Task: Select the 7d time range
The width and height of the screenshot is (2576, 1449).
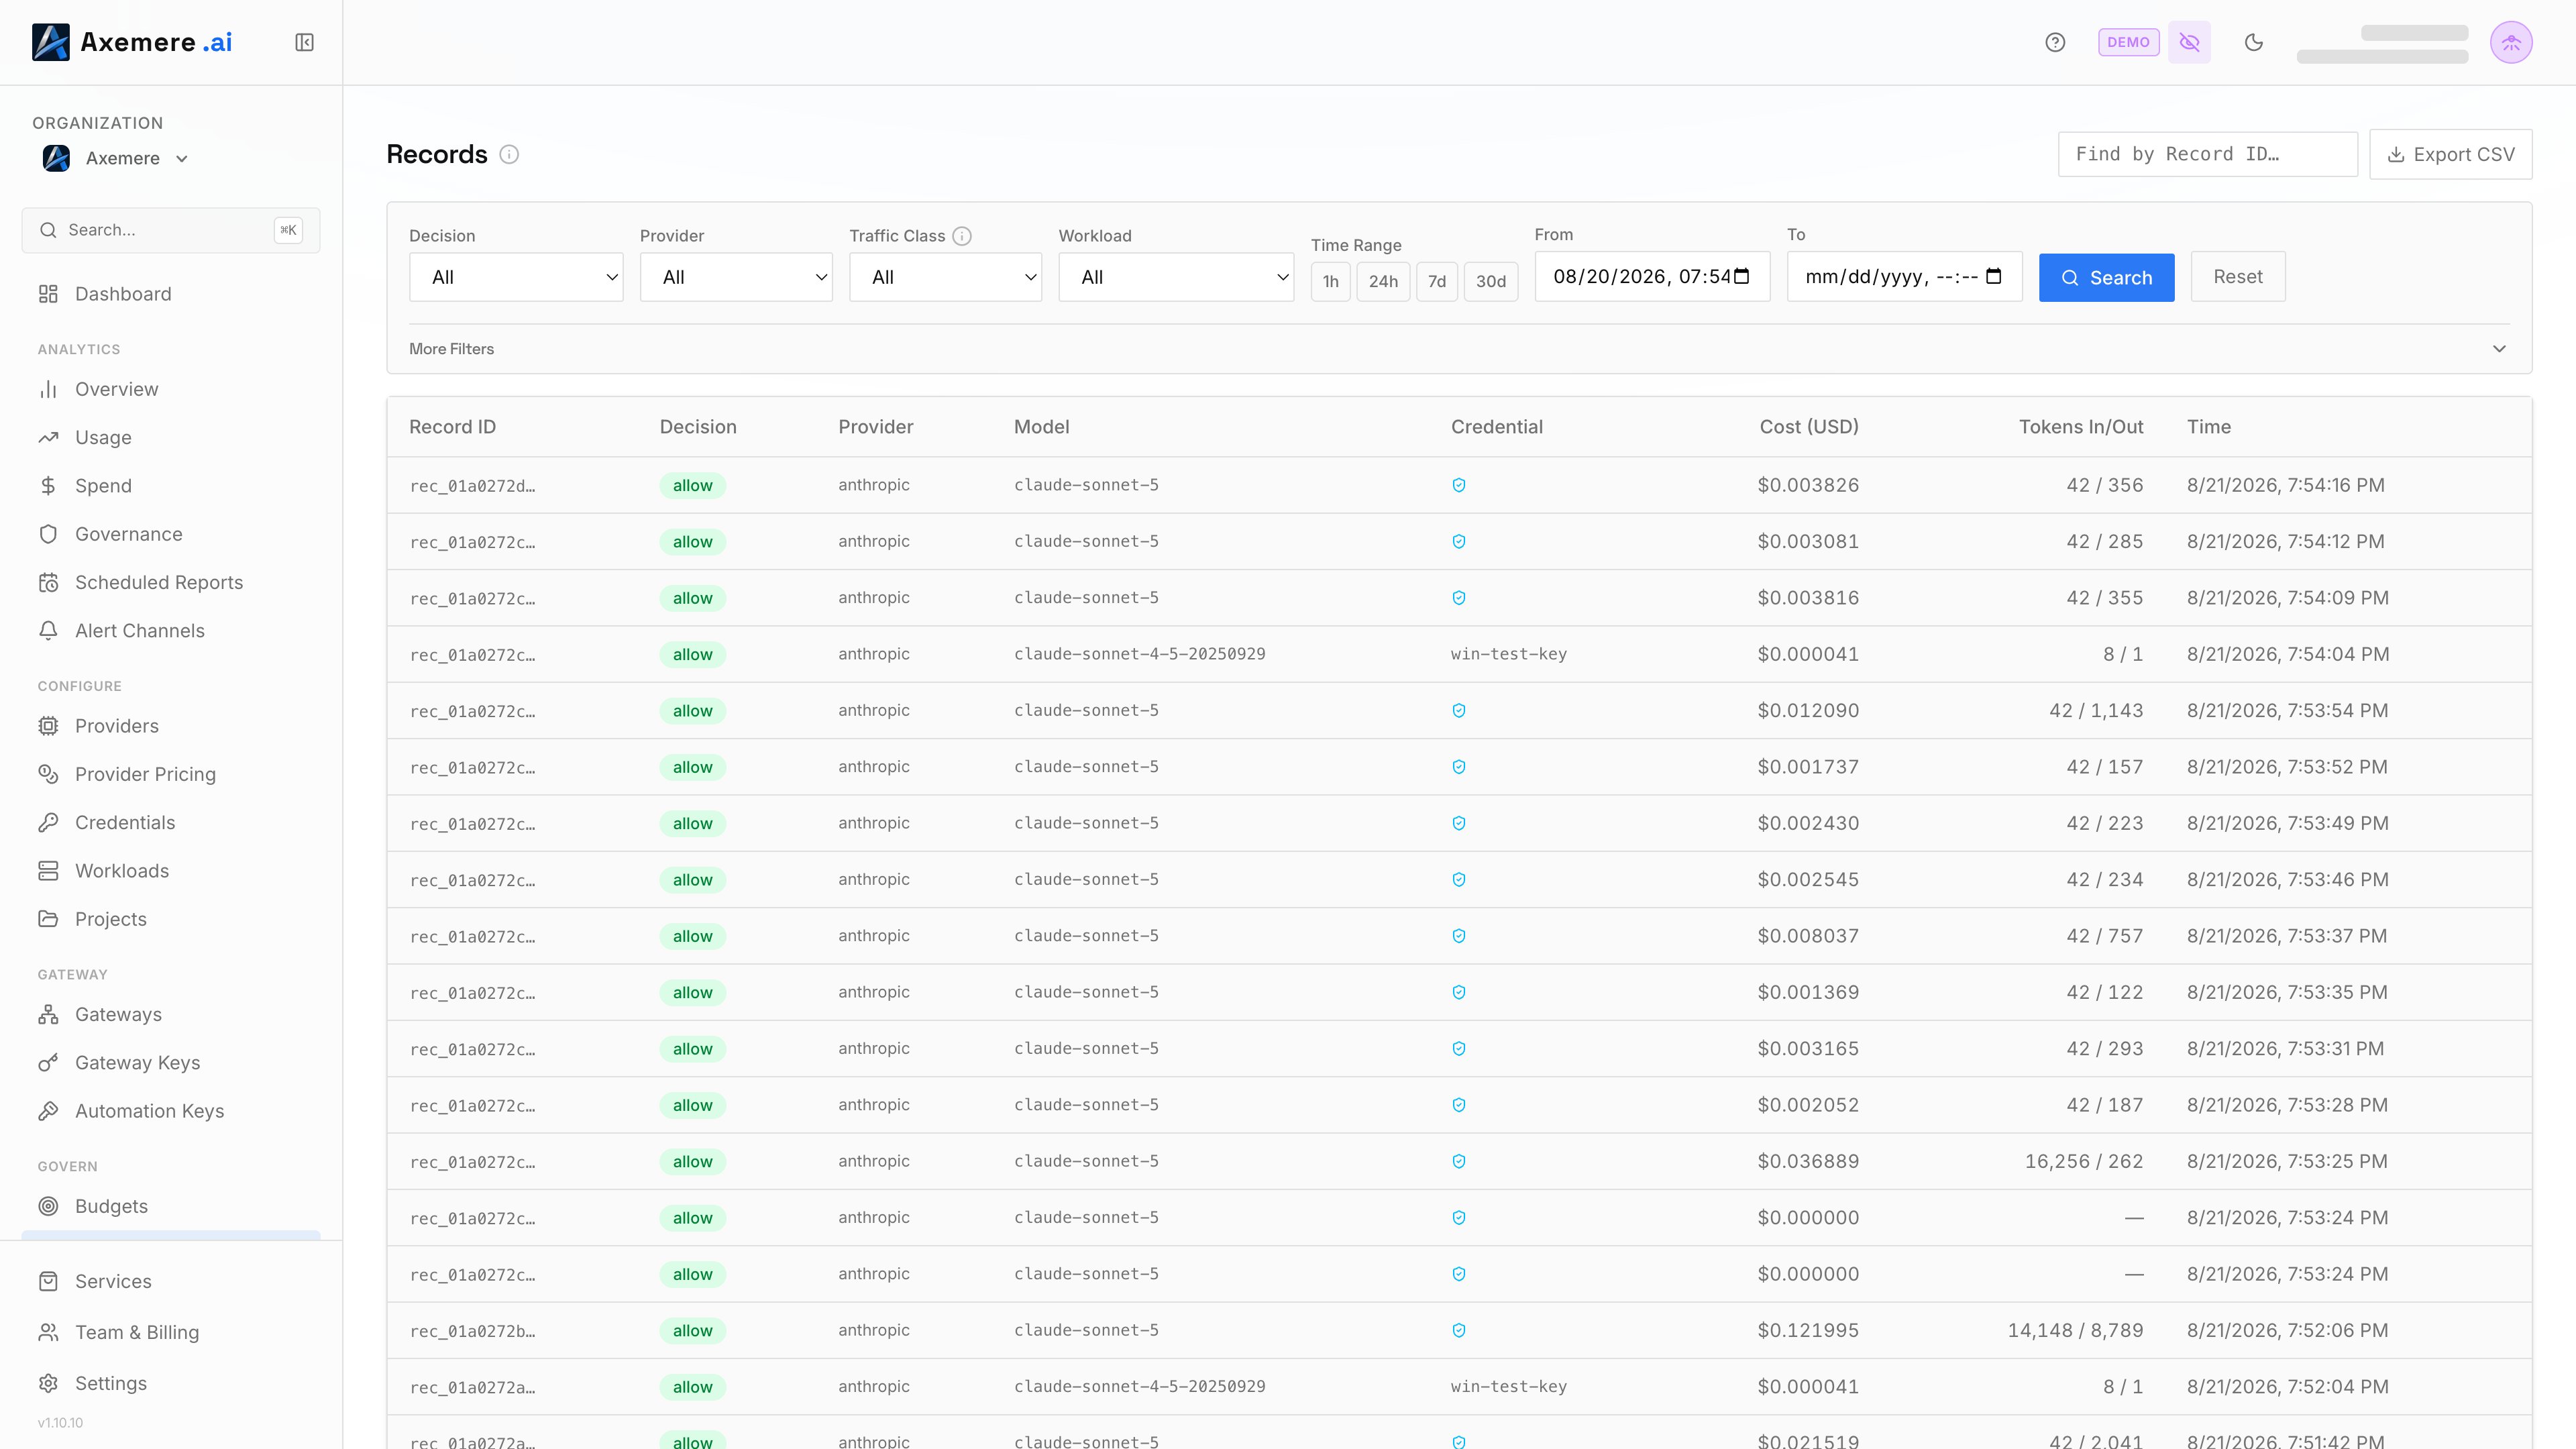Action: click(1437, 282)
